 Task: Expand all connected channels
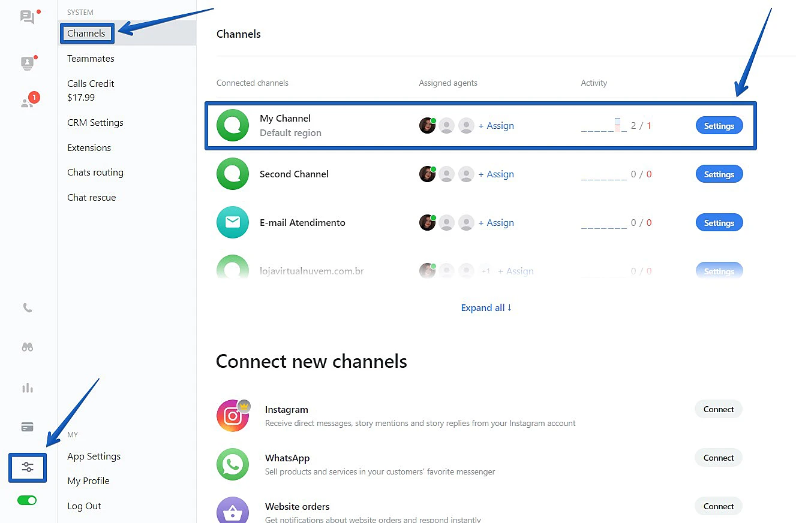tap(486, 308)
